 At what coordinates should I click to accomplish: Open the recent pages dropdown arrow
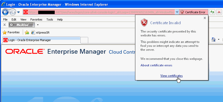tap(19, 12)
